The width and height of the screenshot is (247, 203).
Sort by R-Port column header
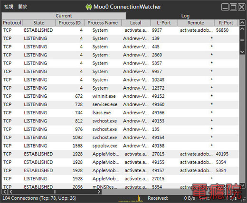[226, 23]
